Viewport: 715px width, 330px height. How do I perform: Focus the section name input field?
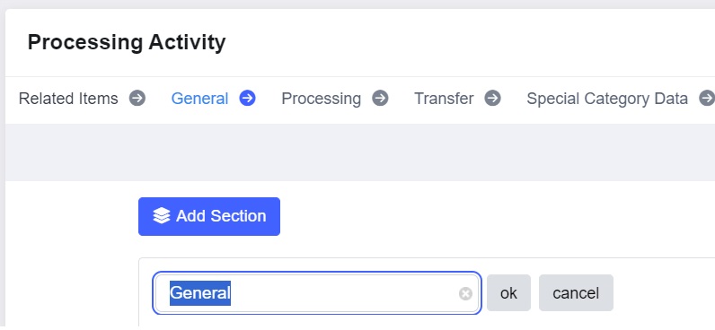(317, 293)
